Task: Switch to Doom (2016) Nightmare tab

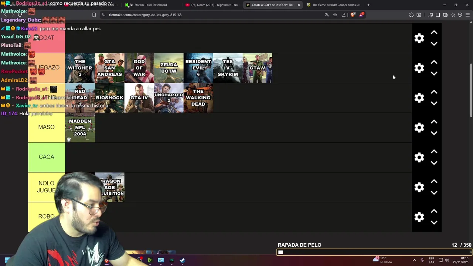Action: tap(212, 5)
